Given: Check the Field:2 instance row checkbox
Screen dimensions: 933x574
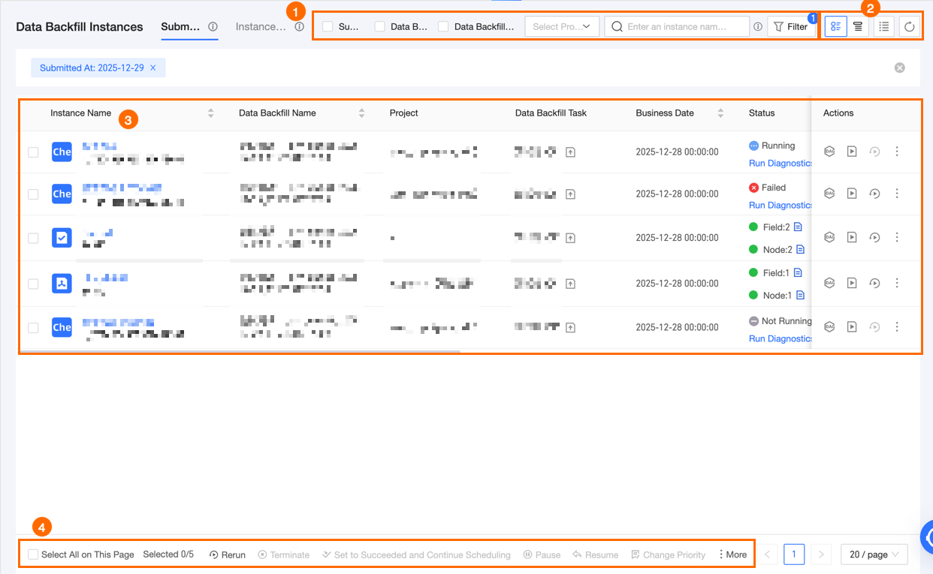Looking at the screenshot, I should (33, 238).
